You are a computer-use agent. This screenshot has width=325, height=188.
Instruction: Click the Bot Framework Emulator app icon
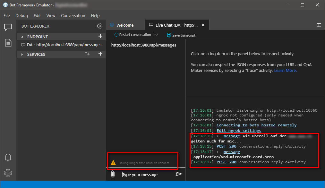5,5
